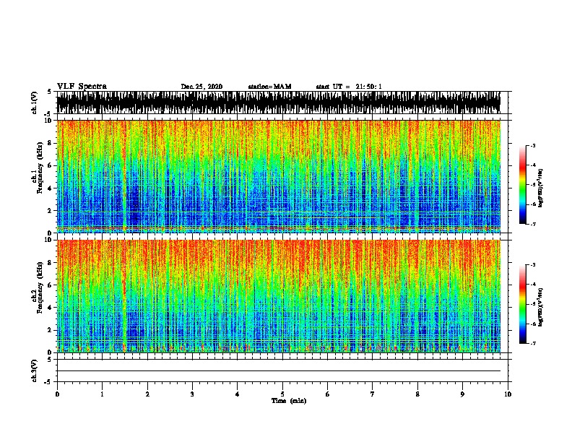
Task: Click the ch.1 spectrogram color scale bar
Action: 522,185
